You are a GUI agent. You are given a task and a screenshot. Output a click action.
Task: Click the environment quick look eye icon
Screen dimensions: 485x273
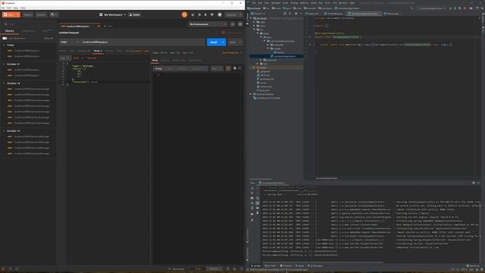pyautogui.click(x=233, y=24)
